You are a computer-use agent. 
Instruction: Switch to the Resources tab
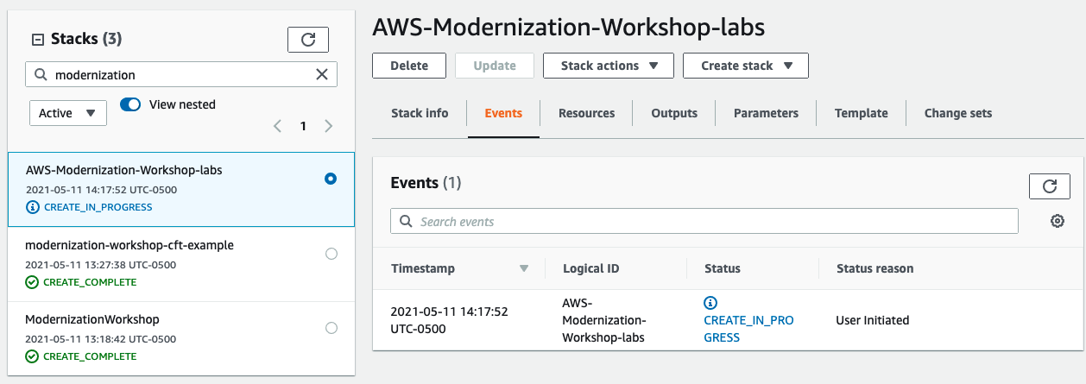tap(586, 113)
